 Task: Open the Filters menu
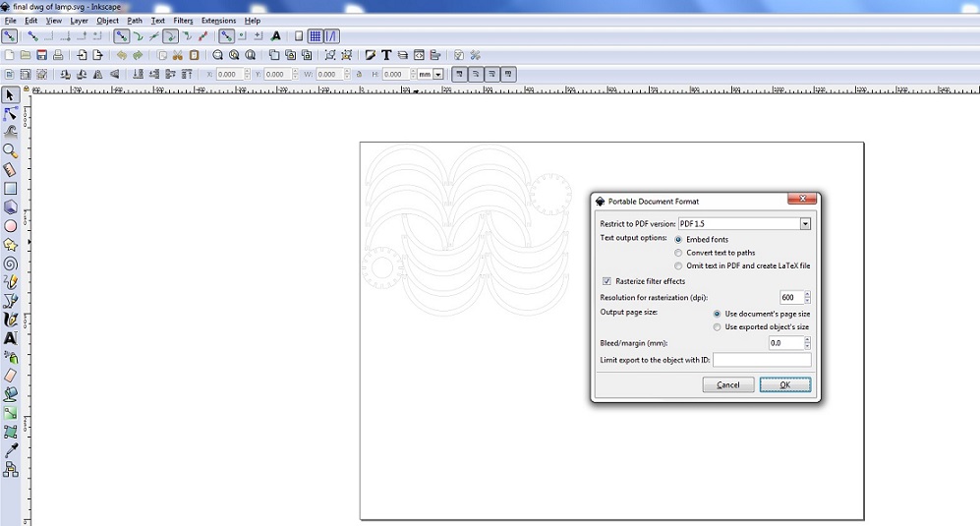pyautogui.click(x=183, y=21)
